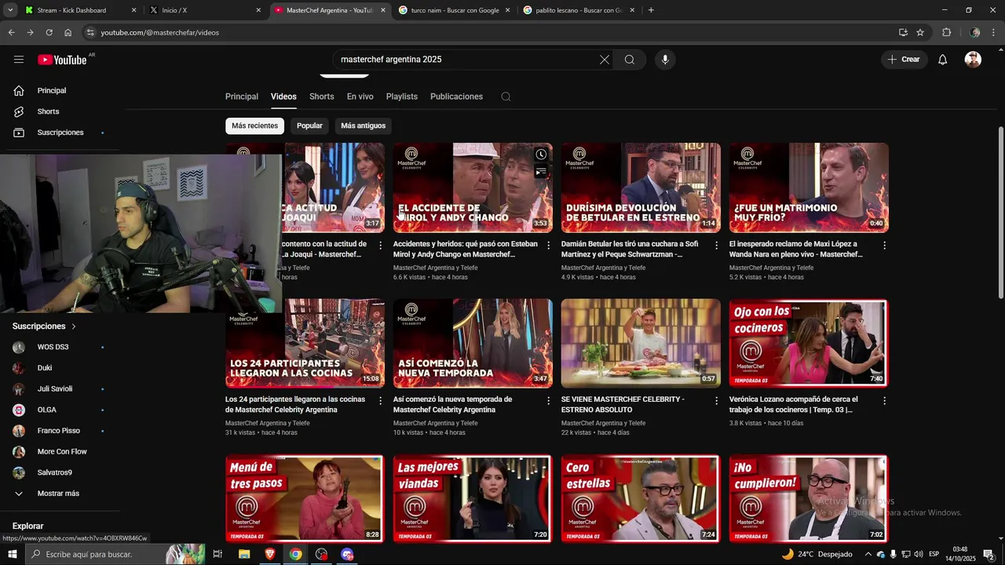This screenshot has width=1005, height=565.
Task: Open options for Damián Betular video
Action: pyautogui.click(x=716, y=245)
